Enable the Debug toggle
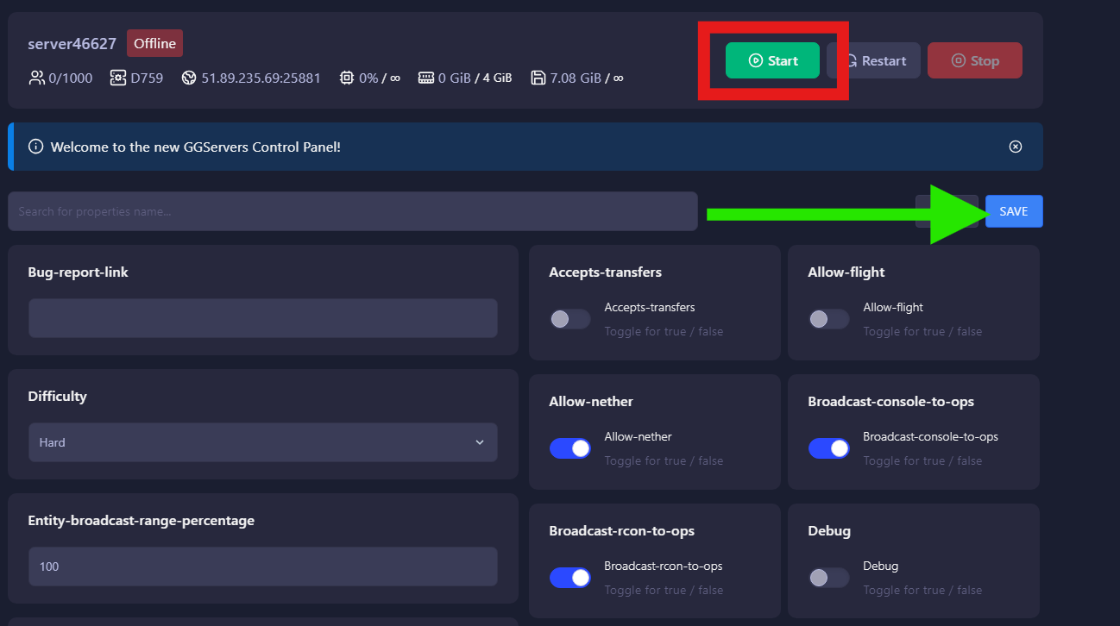This screenshot has width=1120, height=626. point(828,577)
